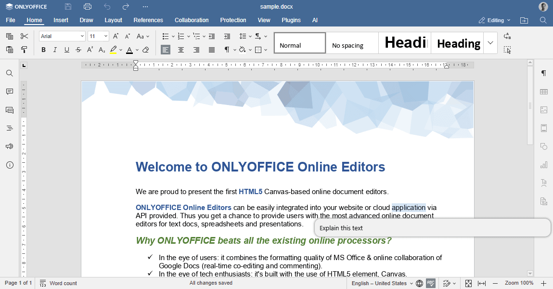Click the font size input field

coord(95,36)
